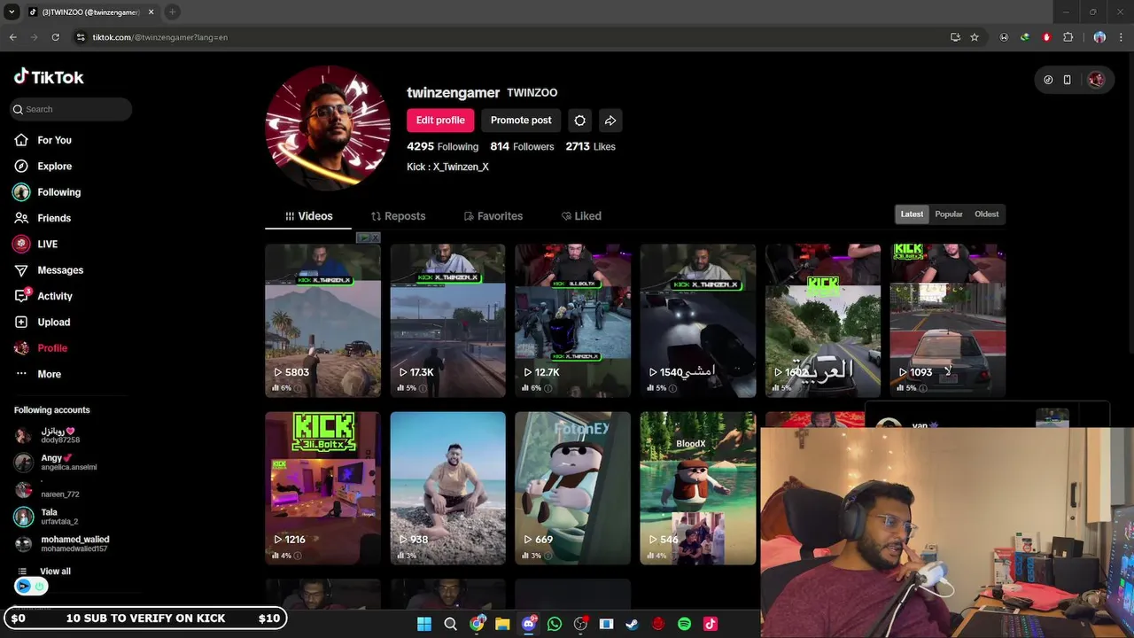Open the Profile sidebar item

52,348
